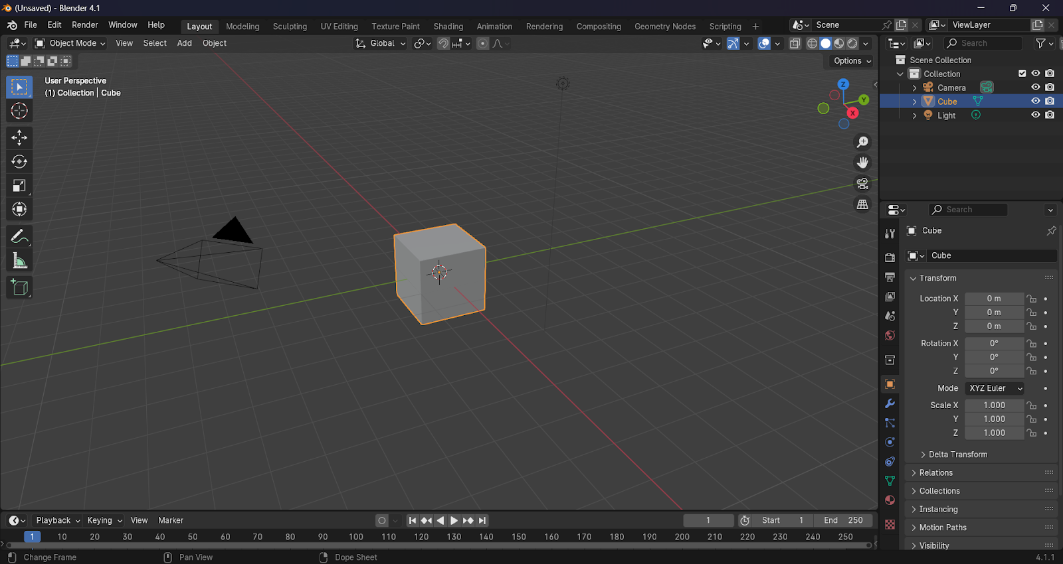Select the Add Cube tool
Screen dimensions: 1063x564
(19, 287)
